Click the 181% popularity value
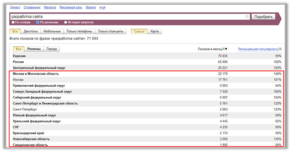Viewport: 291px width, 152px height. (277, 80)
